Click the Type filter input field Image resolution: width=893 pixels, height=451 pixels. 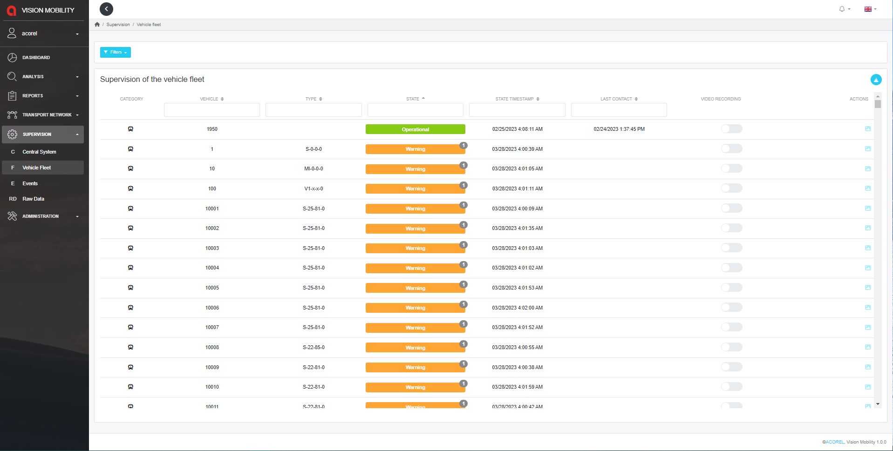(314, 110)
